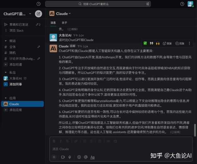Toggle ordered list in composer
This screenshot has height=164, width=197.
[x=84, y=141]
